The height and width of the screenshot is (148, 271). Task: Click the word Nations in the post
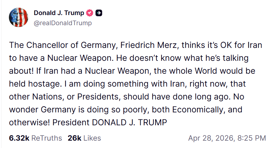coord(46,96)
